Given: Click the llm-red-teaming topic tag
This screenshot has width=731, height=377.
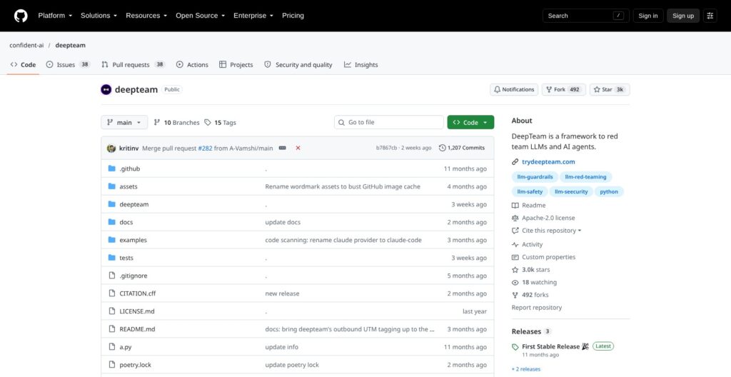Looking at the screenshot, I should [585, 177].
